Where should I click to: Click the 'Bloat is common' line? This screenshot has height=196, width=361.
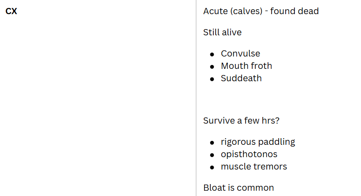click(238, 188)
